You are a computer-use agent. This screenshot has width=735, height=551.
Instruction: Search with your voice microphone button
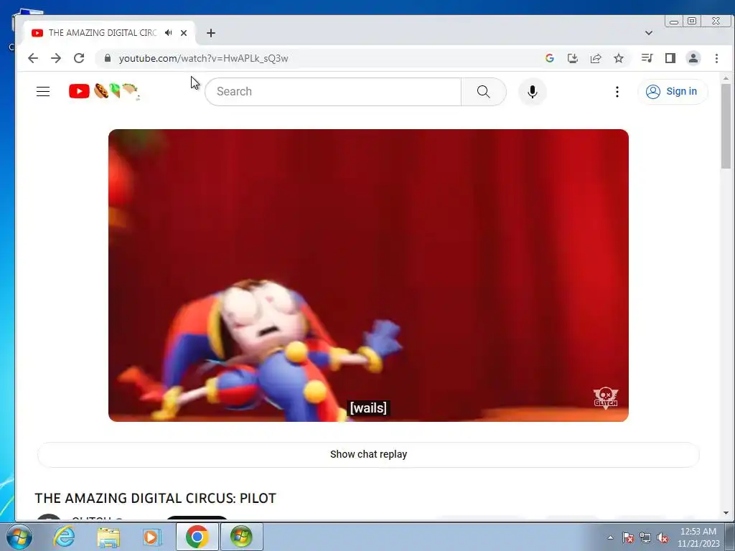[532, 91]
